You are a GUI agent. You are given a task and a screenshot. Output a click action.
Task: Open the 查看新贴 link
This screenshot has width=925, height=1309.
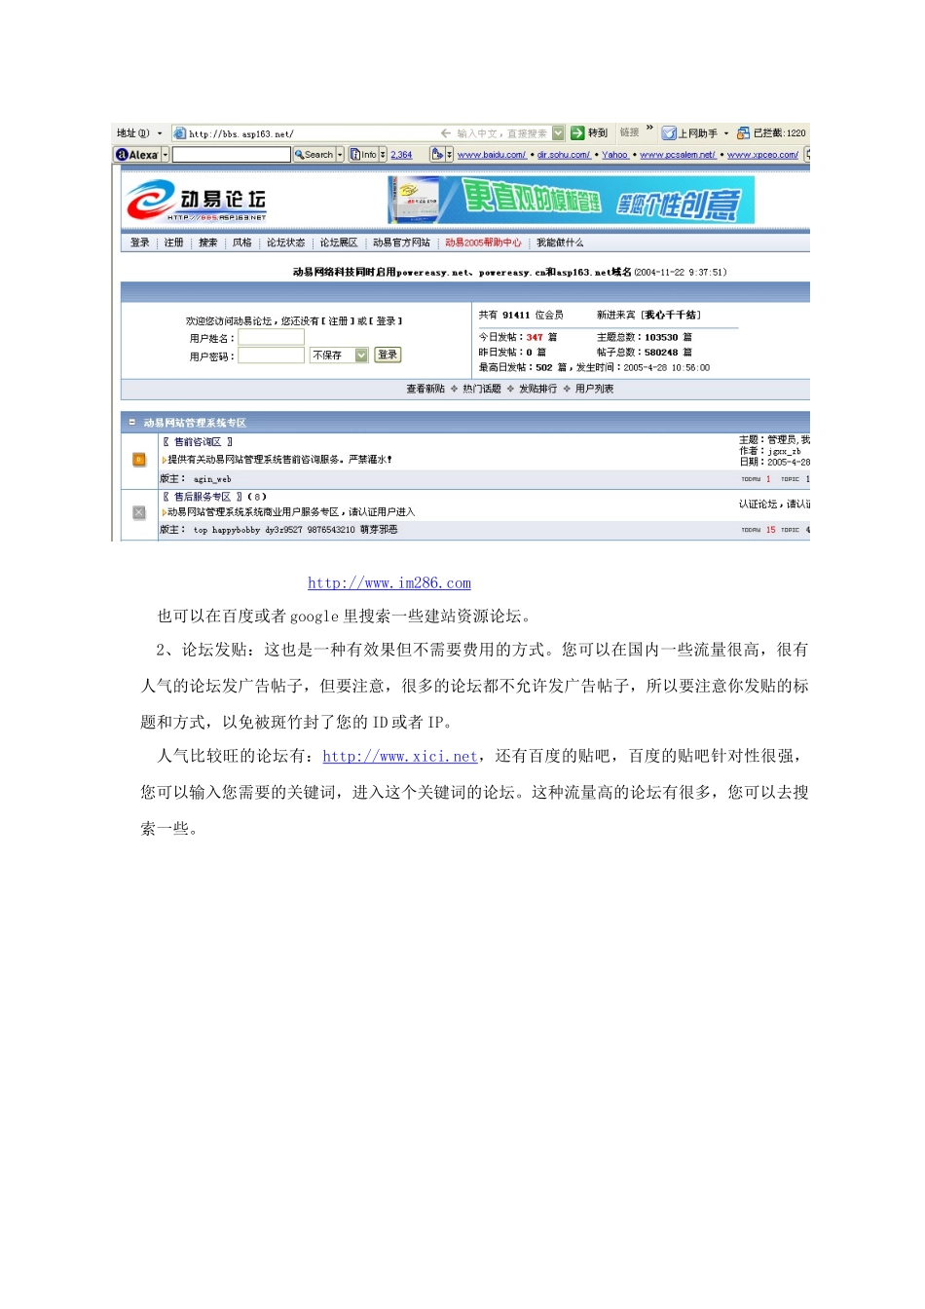click(x=425, y=389)
